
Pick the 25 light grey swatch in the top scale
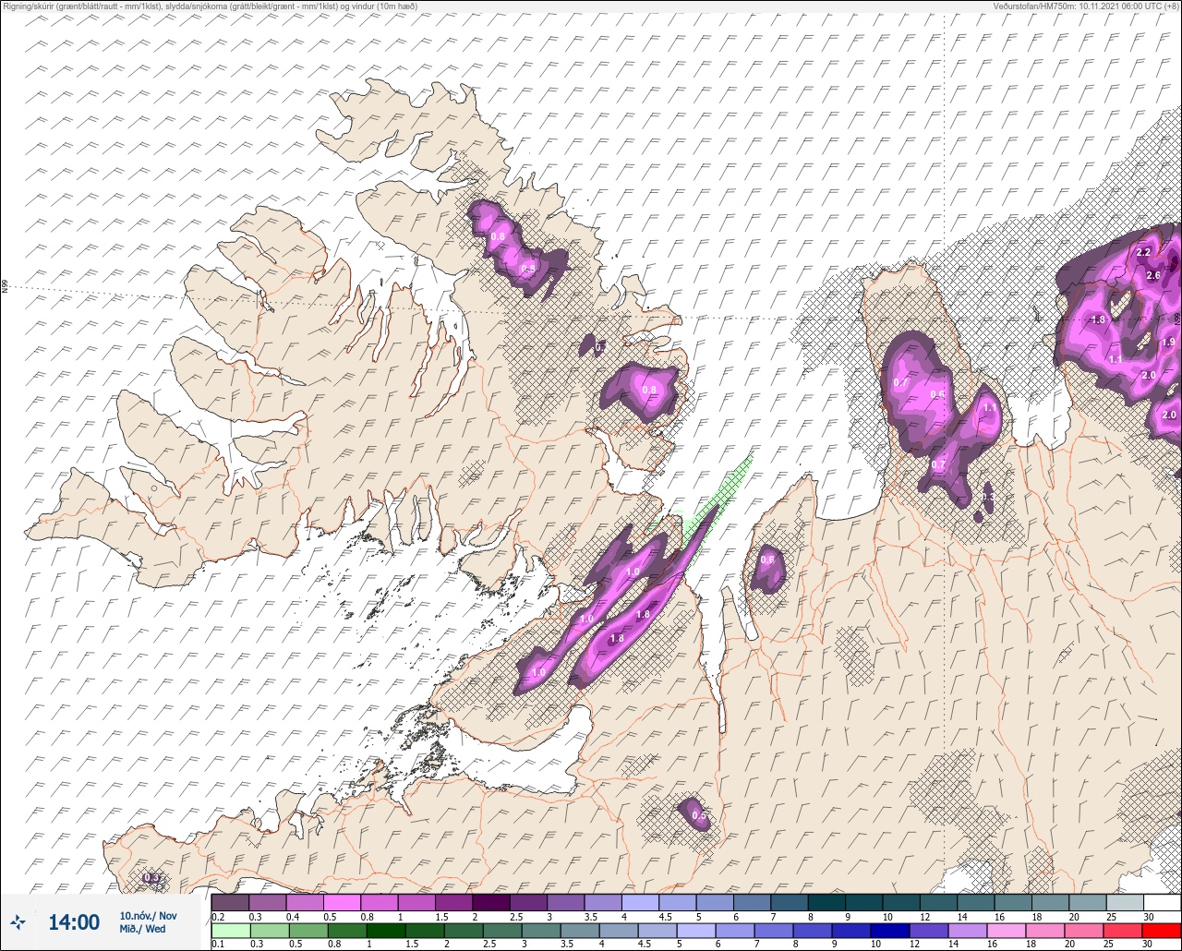coord(1125,902)
